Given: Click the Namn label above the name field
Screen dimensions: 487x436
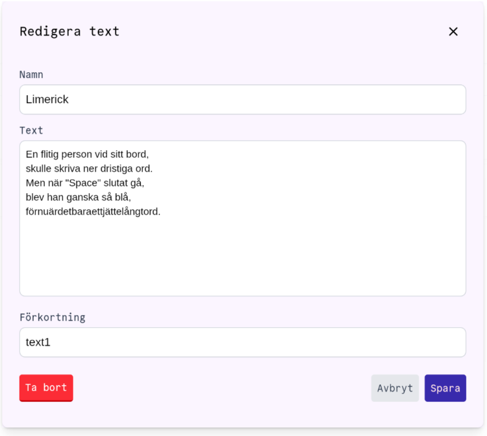Looking at the screenshot, I should point(30,74).
